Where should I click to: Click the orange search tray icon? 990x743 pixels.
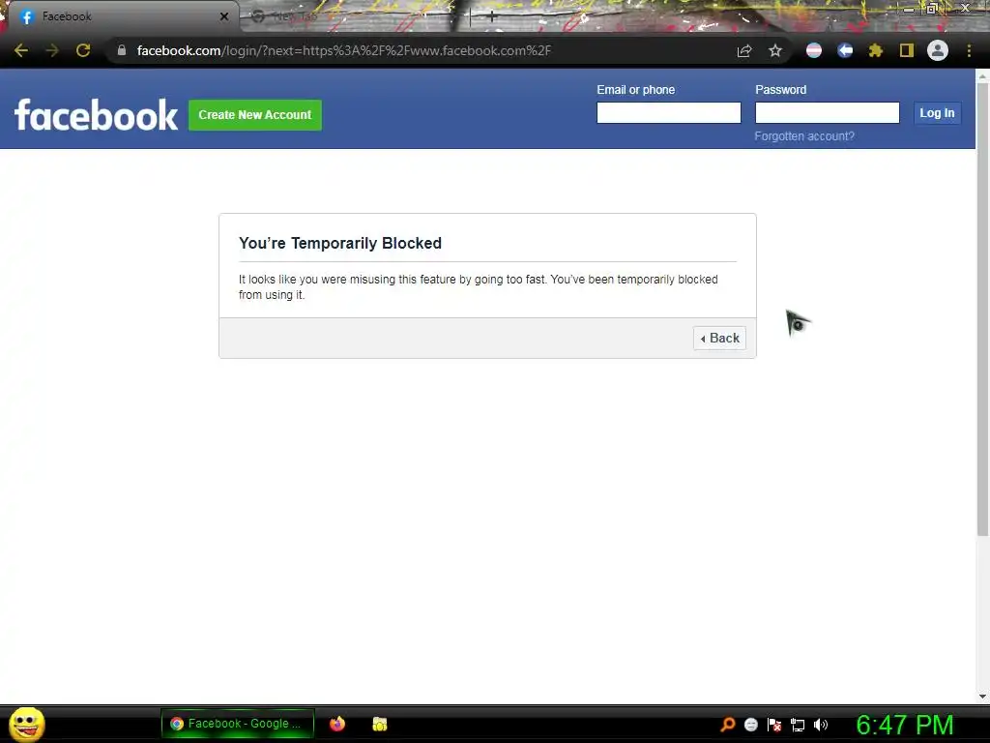[x=727, y=725]
